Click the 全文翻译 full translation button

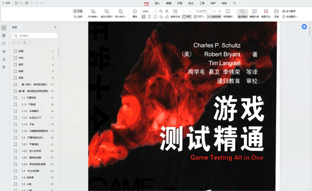coord(289,11)
